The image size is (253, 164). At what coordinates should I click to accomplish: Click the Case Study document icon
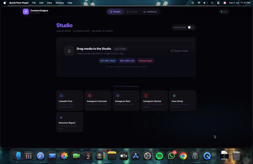click(x=174, y=95)
